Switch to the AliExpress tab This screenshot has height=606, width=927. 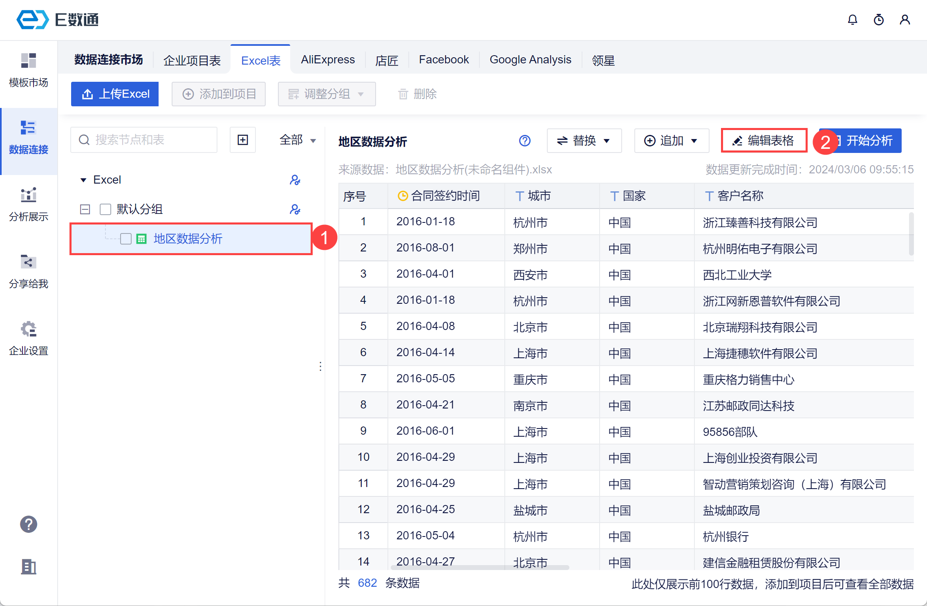click(328, 60)
